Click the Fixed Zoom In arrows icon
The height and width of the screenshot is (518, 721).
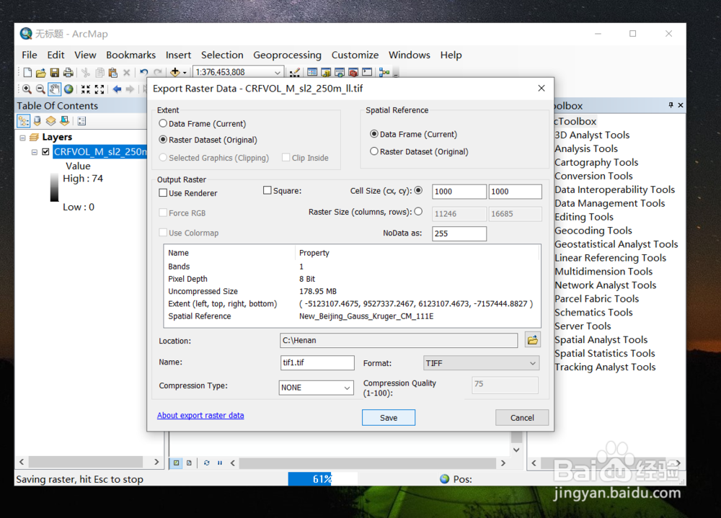(x=86, y=89)
